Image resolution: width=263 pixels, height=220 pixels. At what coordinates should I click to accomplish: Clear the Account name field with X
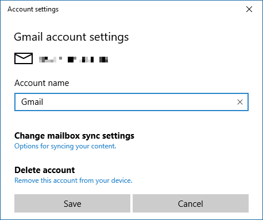click(240, 102)
